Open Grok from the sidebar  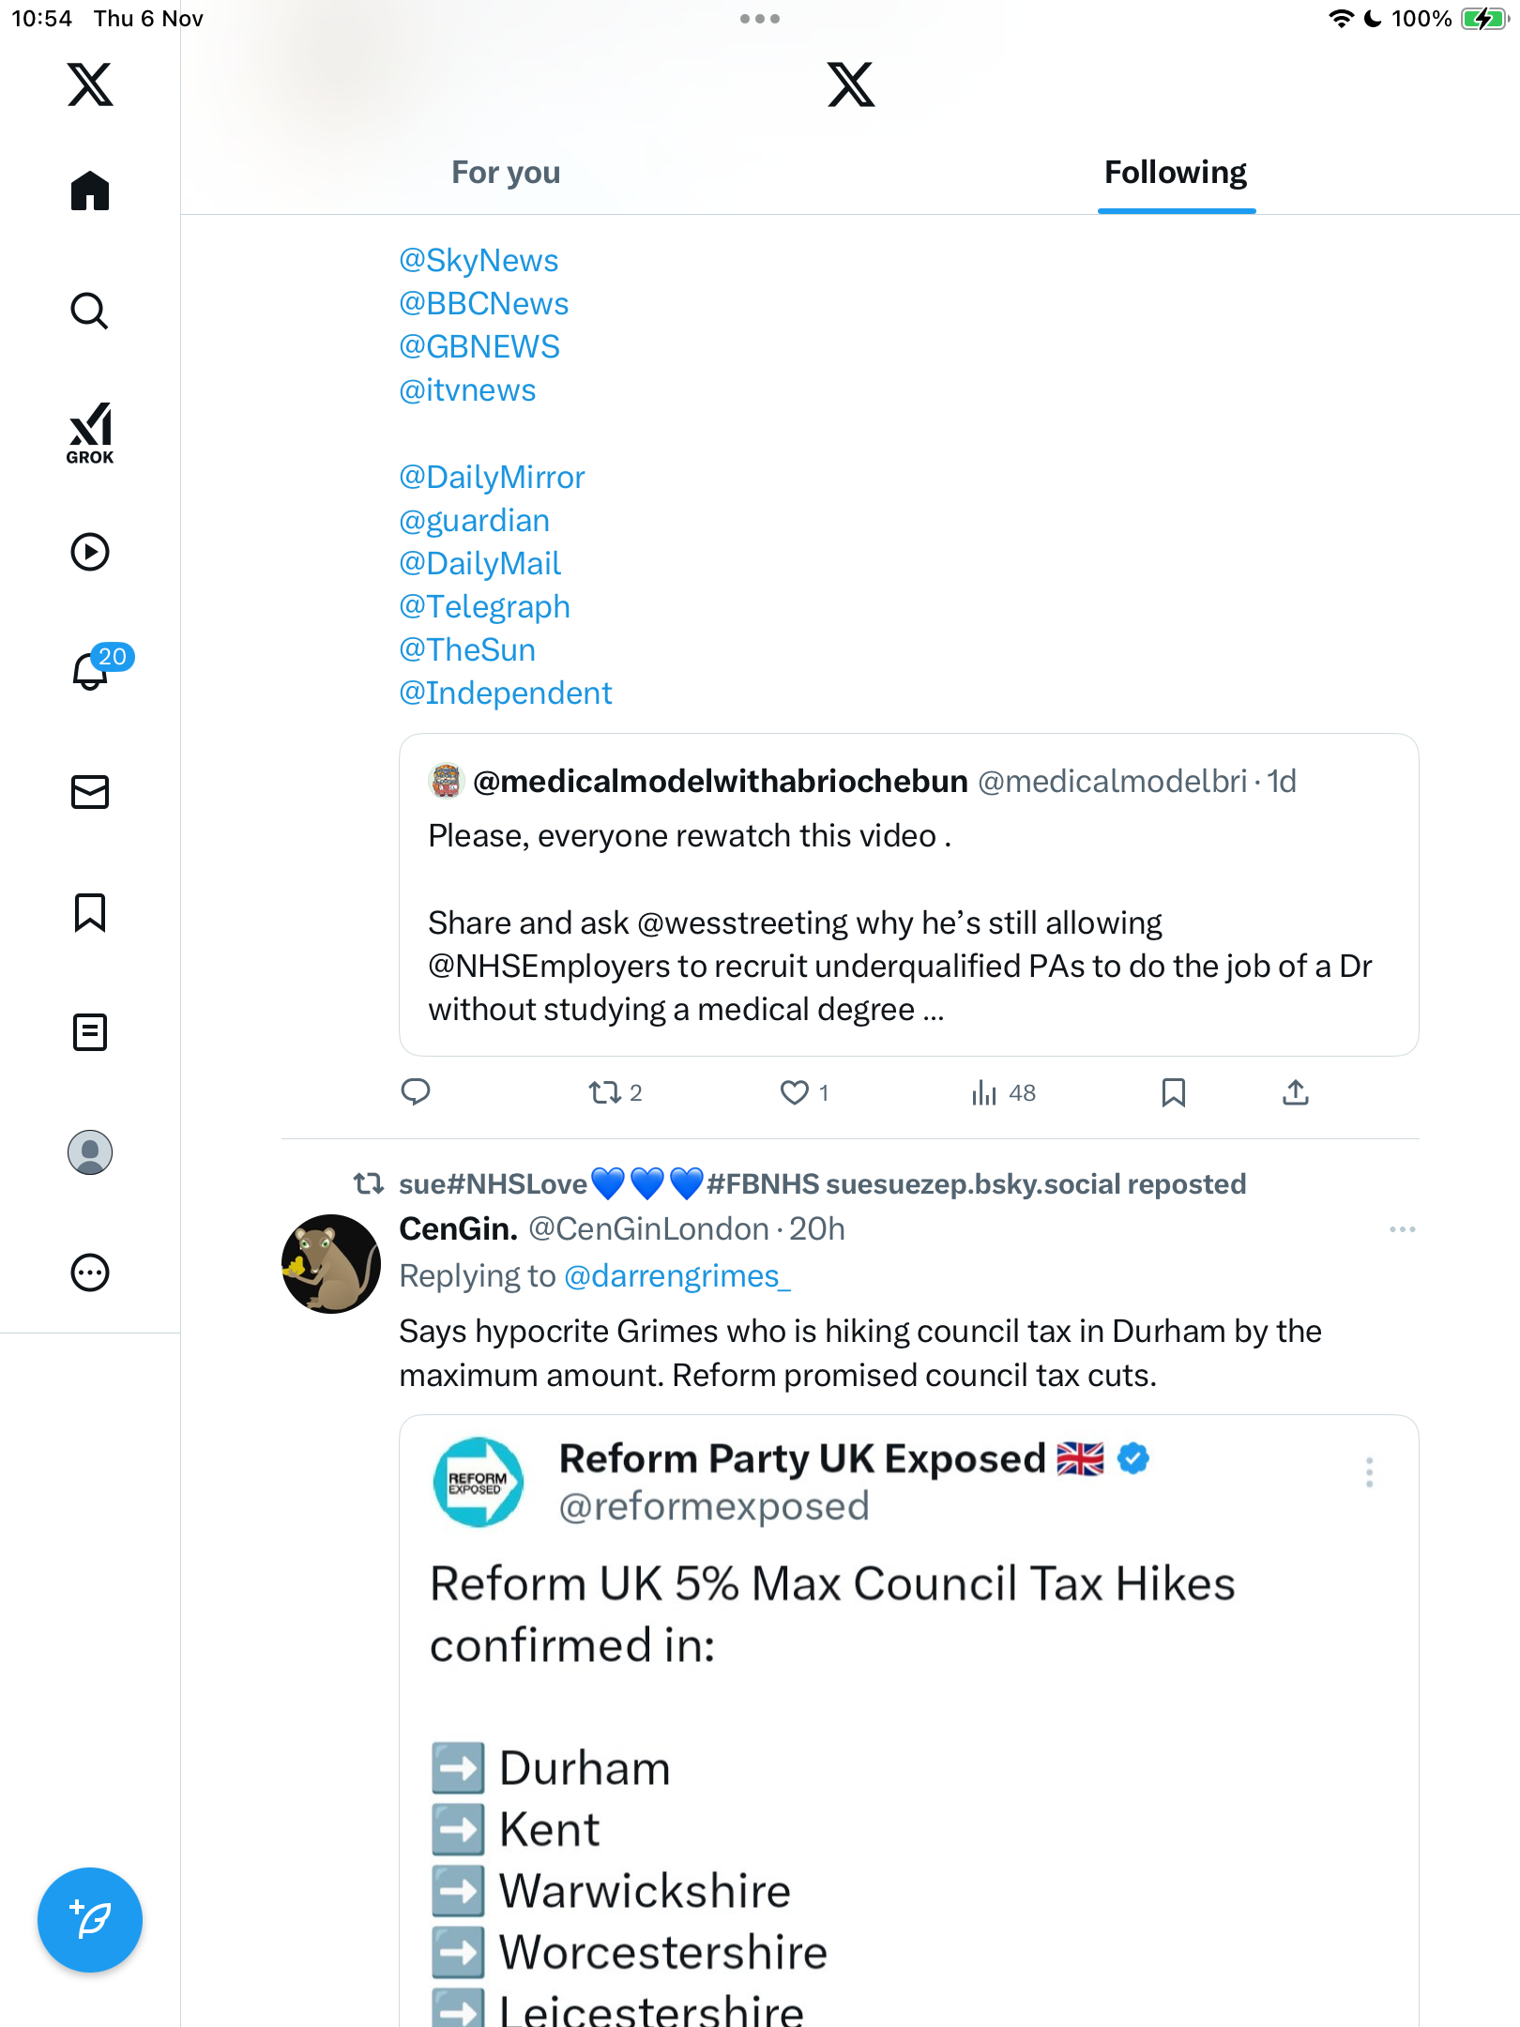[90, 433]
